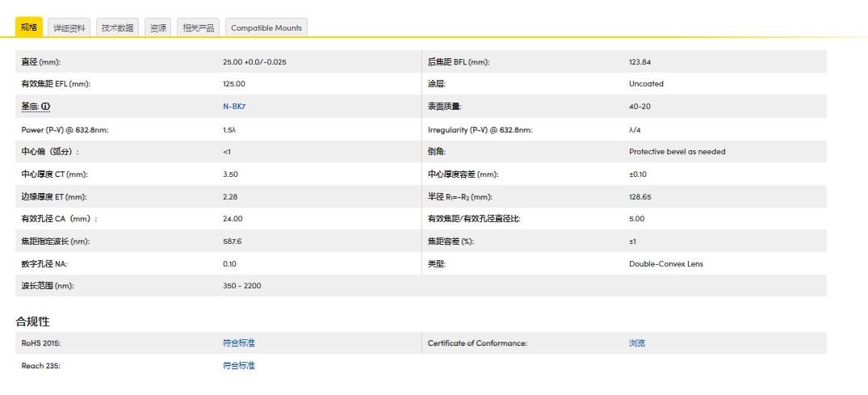868x395 pixels.
Task: Show the 相关产品 tab
Action: click(x=199, y=27)
